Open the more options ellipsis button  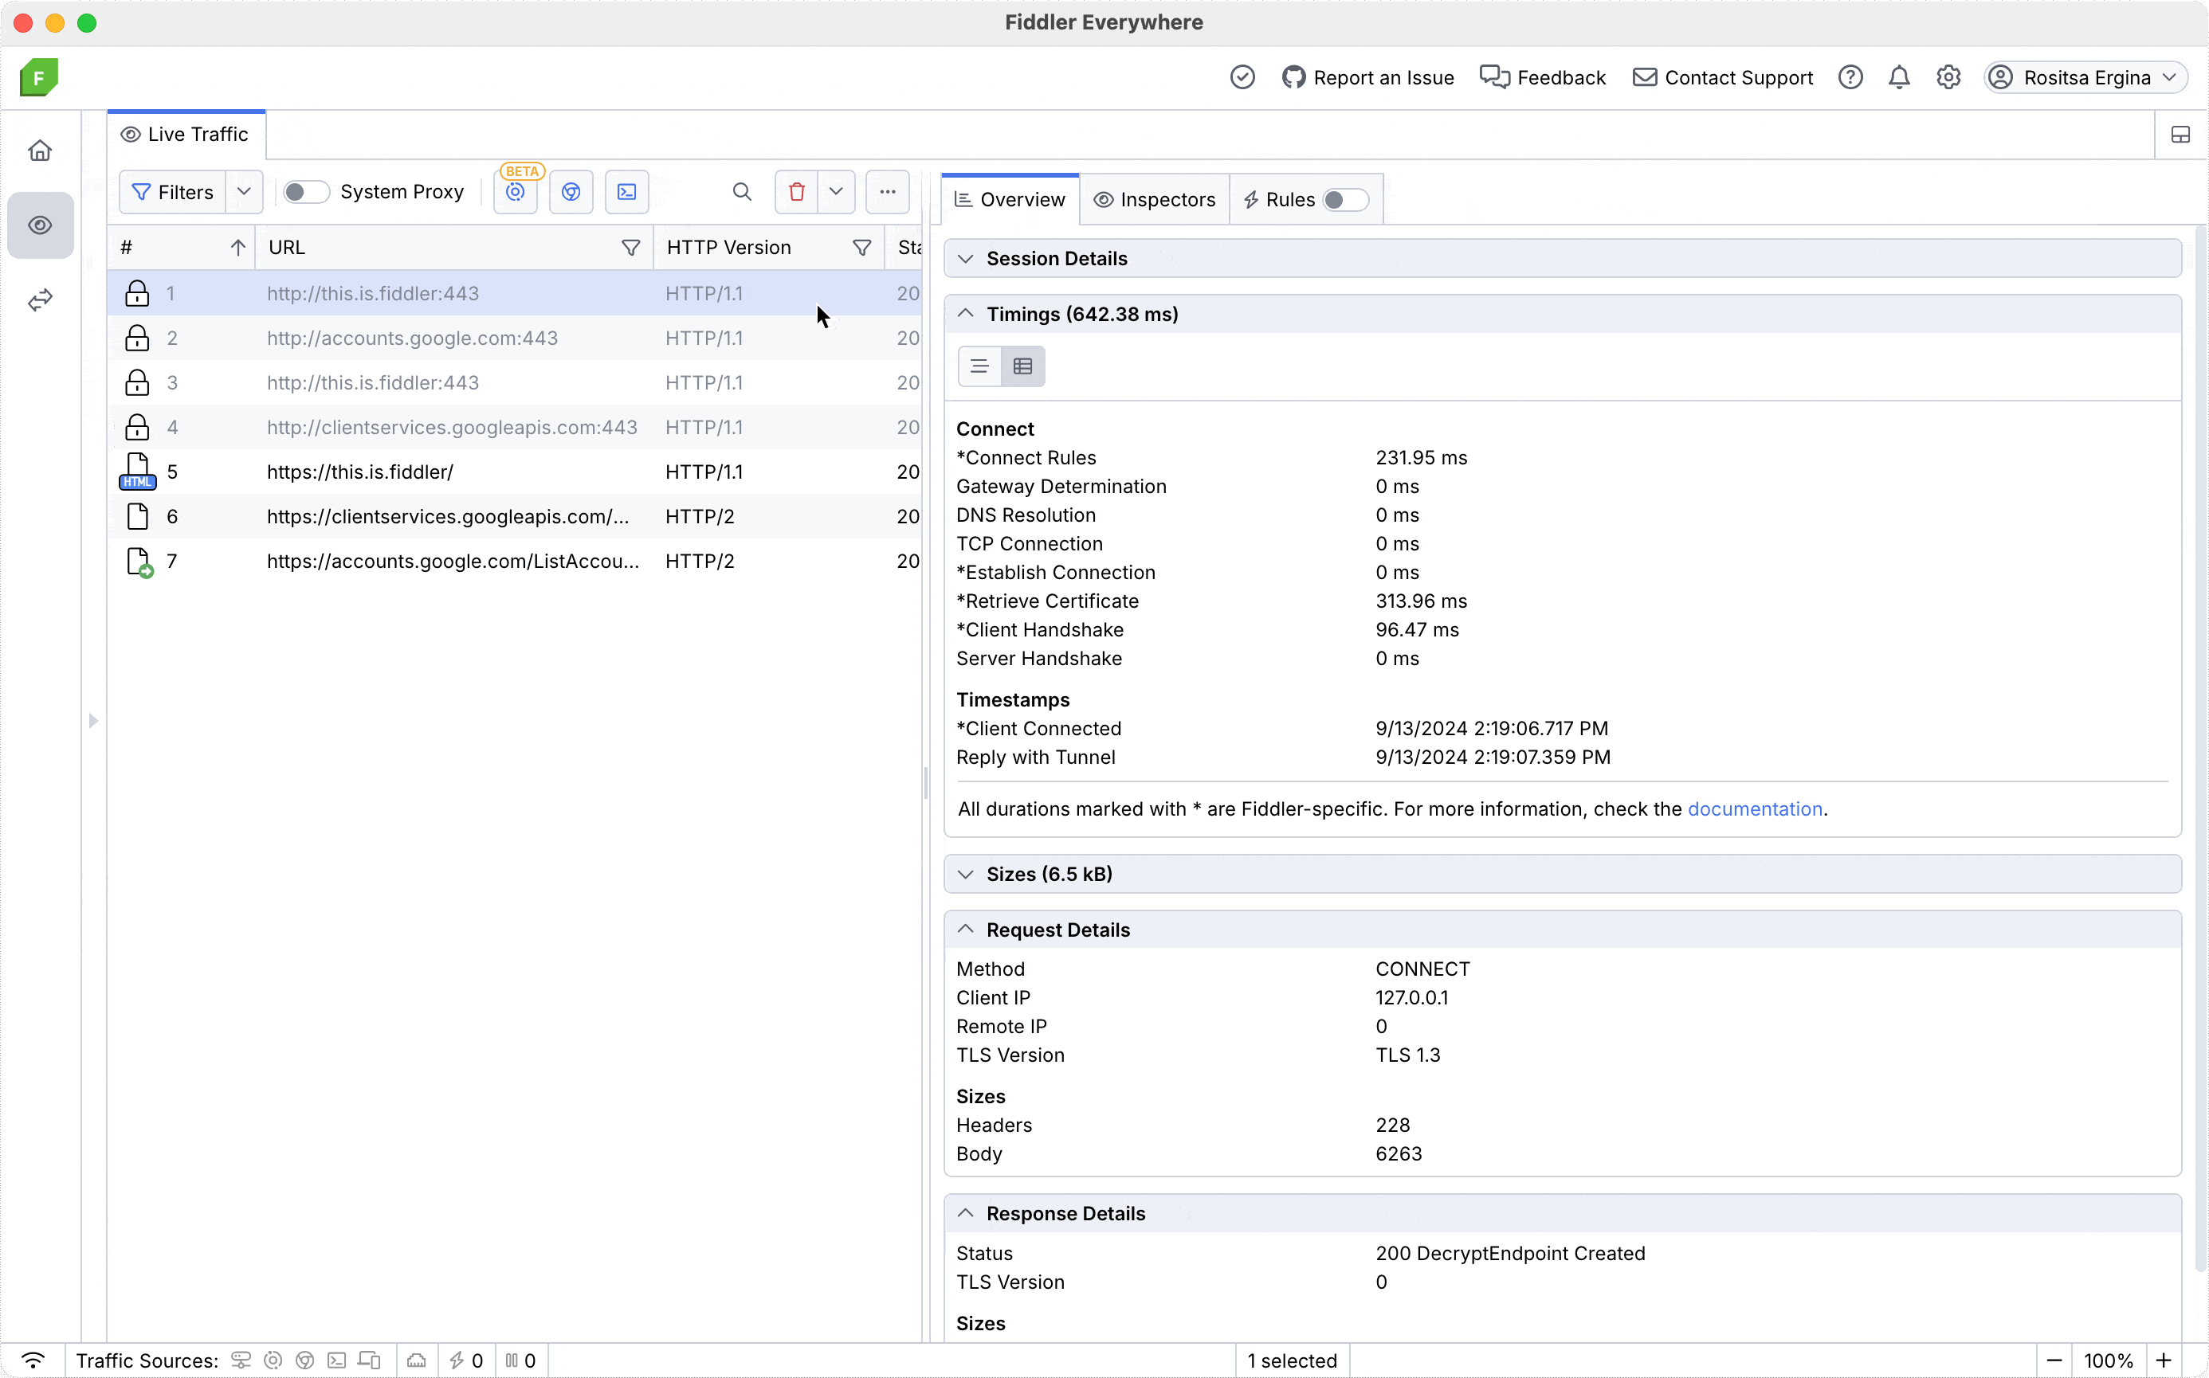888,192
